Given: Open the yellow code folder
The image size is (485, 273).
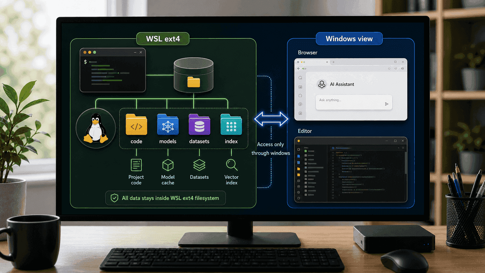Looking at the screenshot, I should 136,124.
